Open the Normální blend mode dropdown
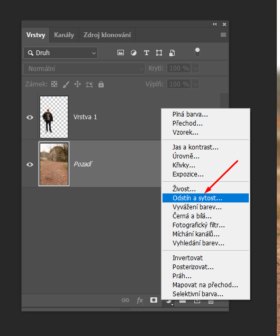280x336 pixels. click(x=84, y=68)
